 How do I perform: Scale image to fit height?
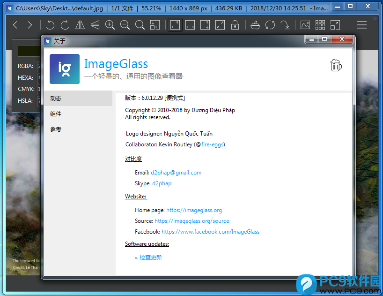[x=205, y=25]
